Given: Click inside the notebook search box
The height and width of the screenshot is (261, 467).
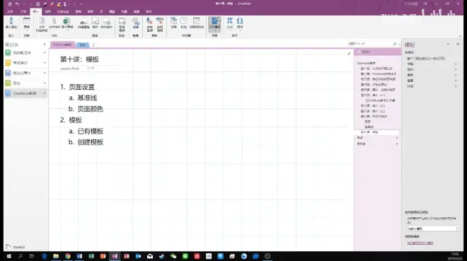Looking at the screenshot, I should click(x=371, y=44).
